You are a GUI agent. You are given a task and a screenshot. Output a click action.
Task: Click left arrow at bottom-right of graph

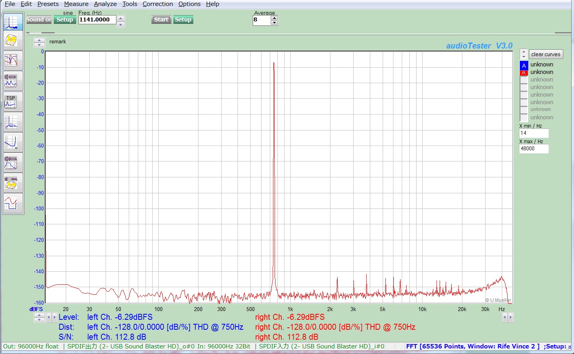point(505,317)
